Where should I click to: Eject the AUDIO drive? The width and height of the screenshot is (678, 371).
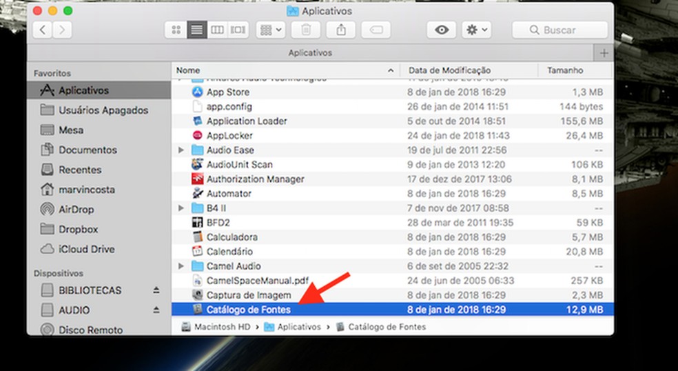(156, 310)
